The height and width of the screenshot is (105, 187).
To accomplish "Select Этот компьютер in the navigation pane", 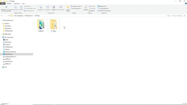I will tap(8, 37).
